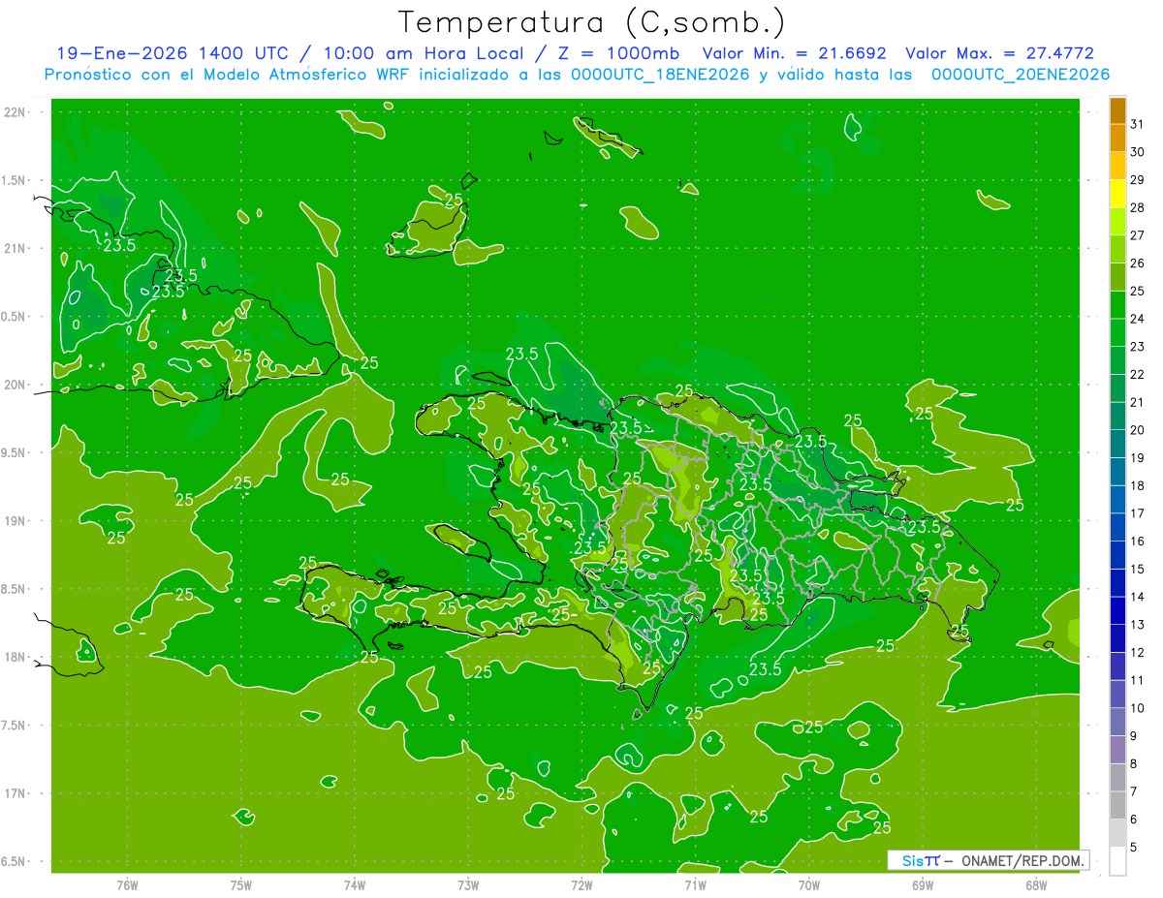This screenshot has width=1163, height=898.
Task: Click the "14" color scale label
Action: [1138, 598]
